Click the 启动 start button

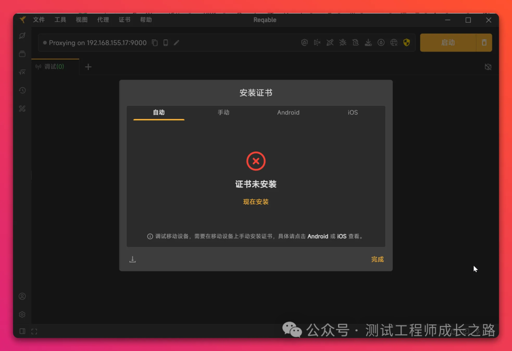[x=448, y=43]
